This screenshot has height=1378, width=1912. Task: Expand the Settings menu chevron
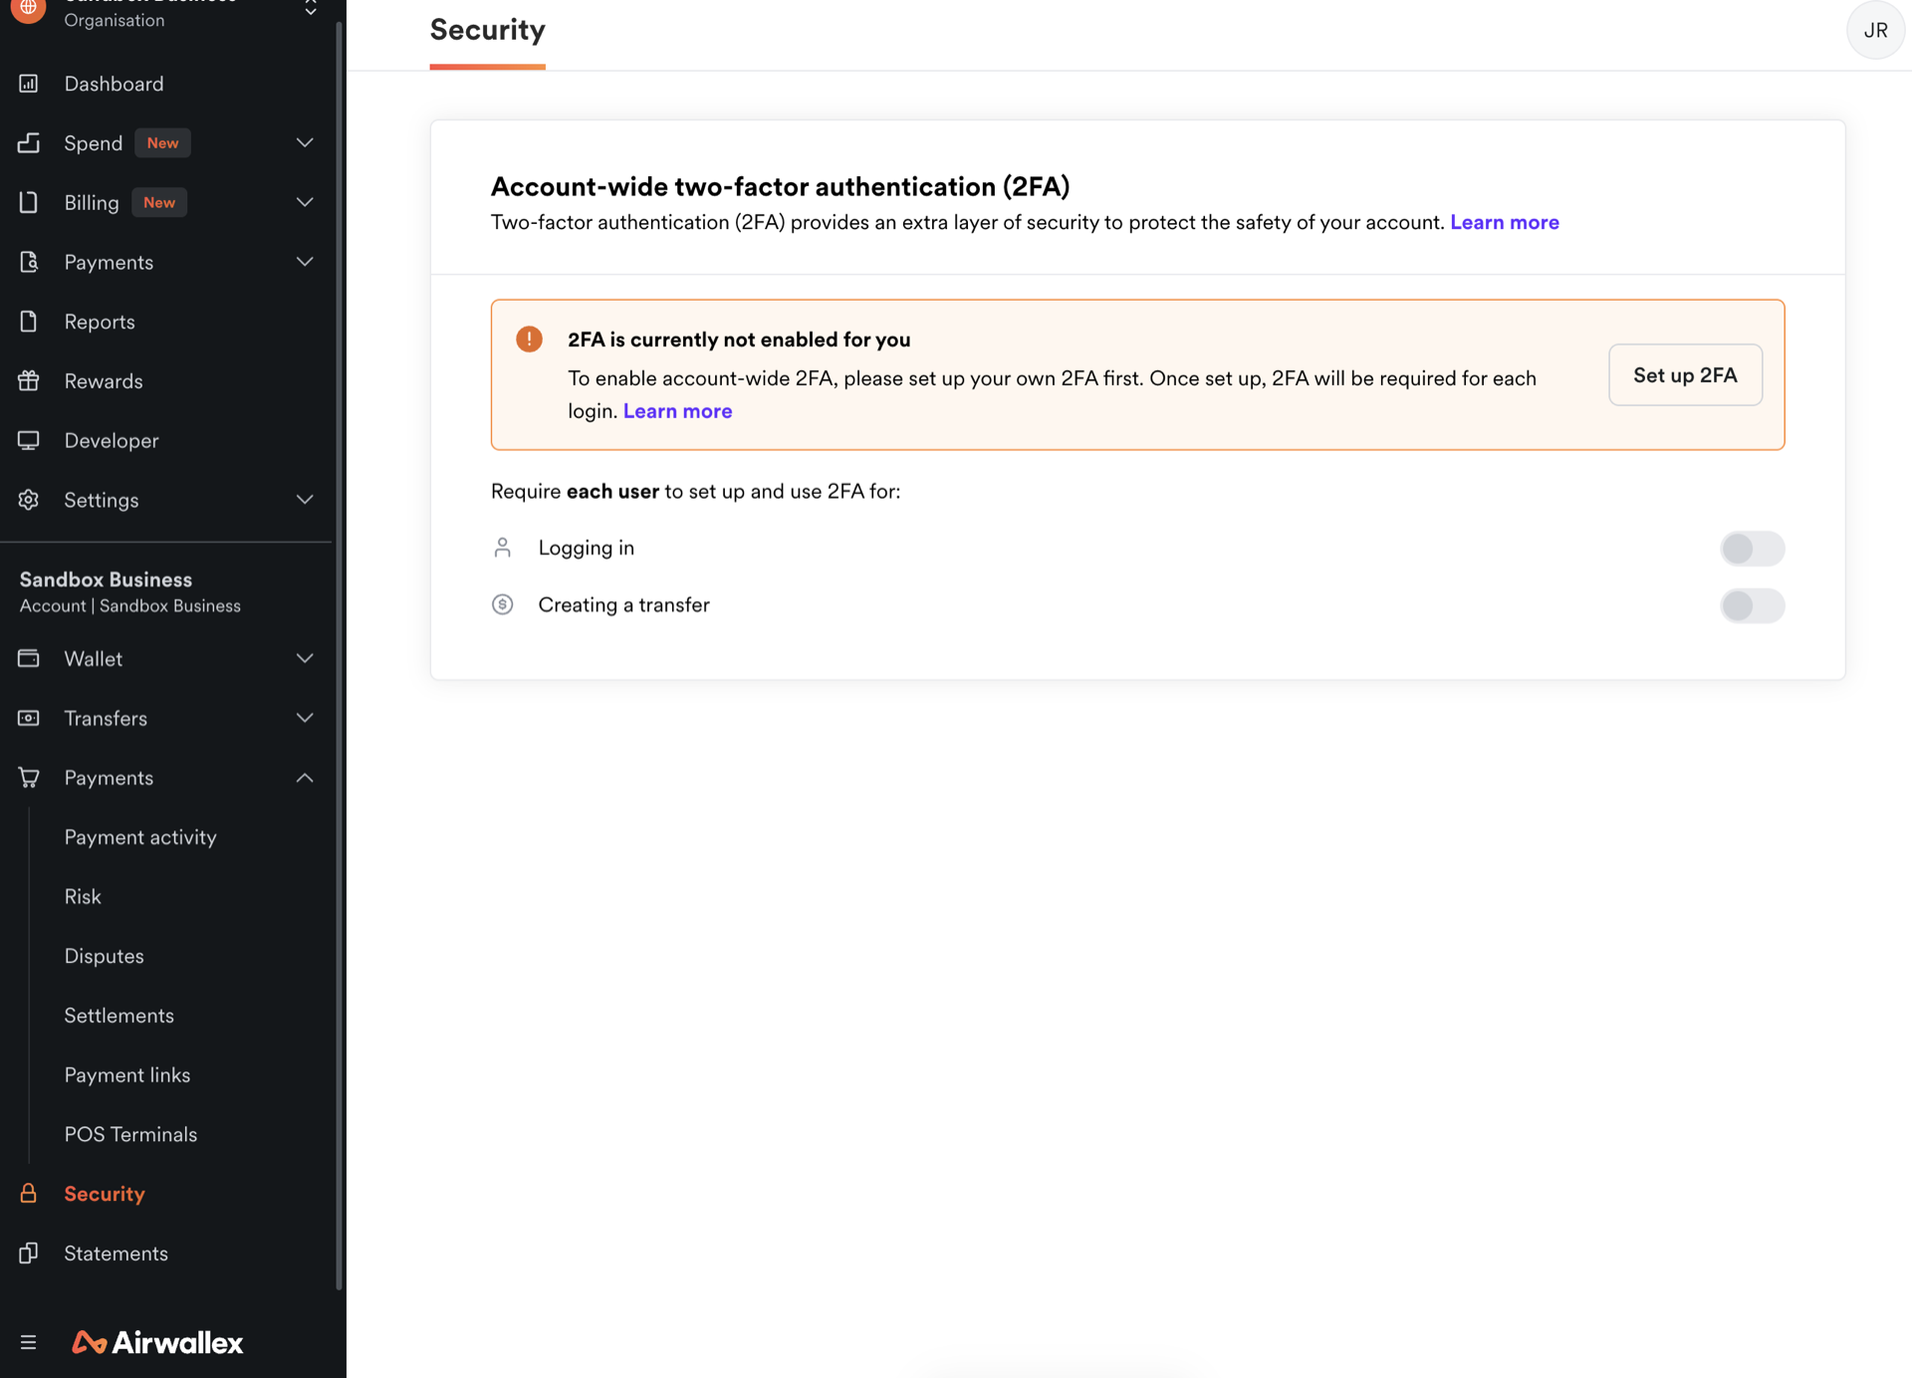pyautogui.click(x=305, y=500)
